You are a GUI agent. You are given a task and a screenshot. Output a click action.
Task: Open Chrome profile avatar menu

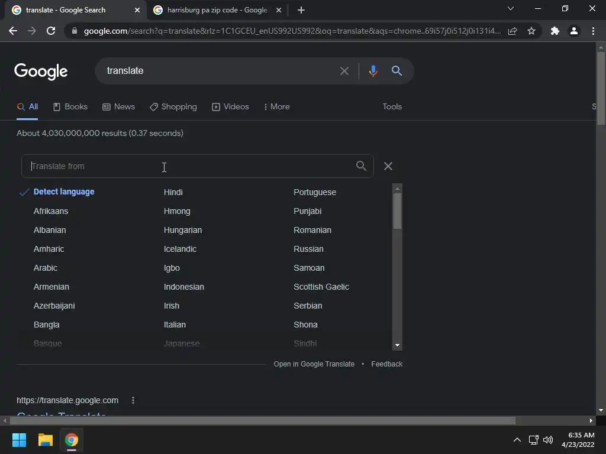pos(574,31)
